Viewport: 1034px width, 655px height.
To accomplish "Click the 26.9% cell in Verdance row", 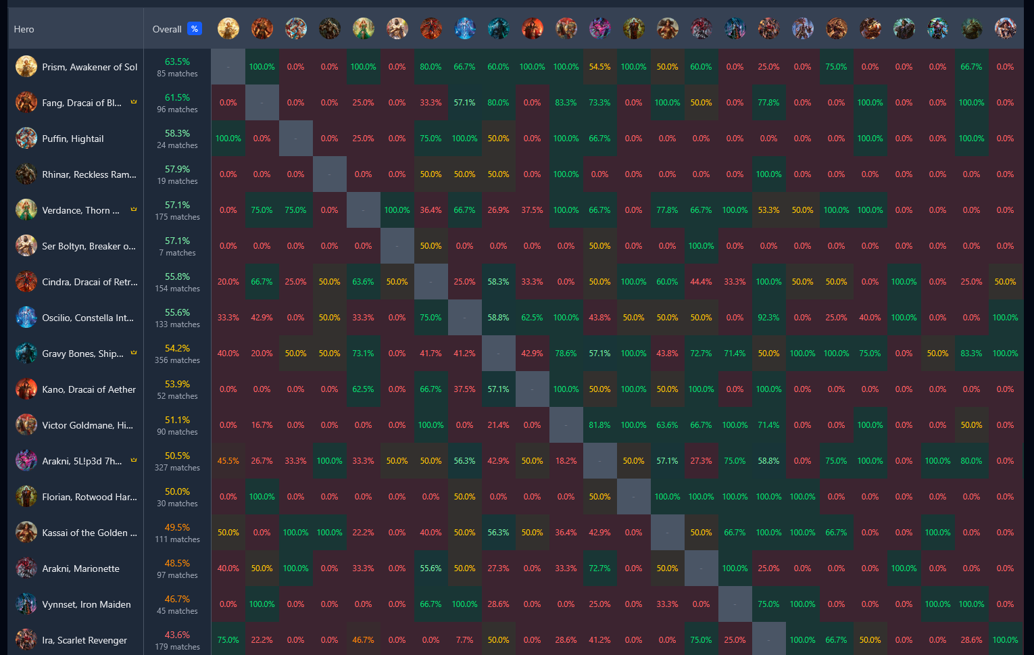I will point(499,210).
